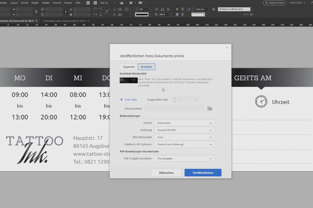Open the Auflösung dropdown

click(x=185, y=130)
